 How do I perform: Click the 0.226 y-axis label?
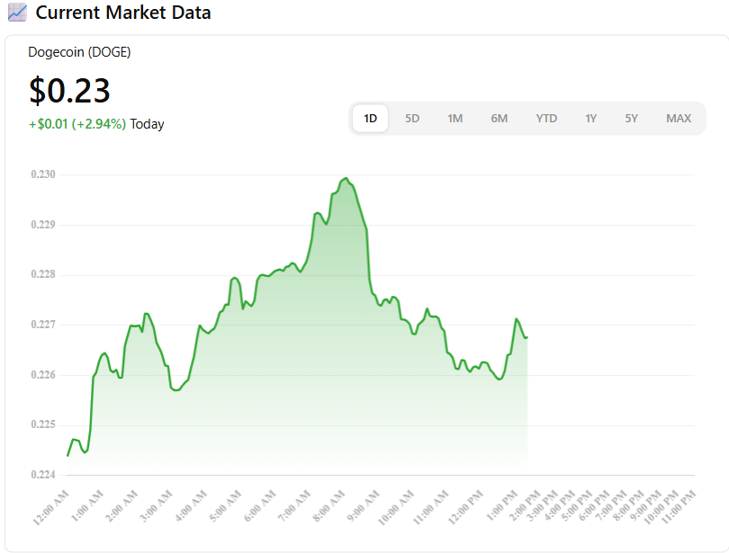pos(43,374)
